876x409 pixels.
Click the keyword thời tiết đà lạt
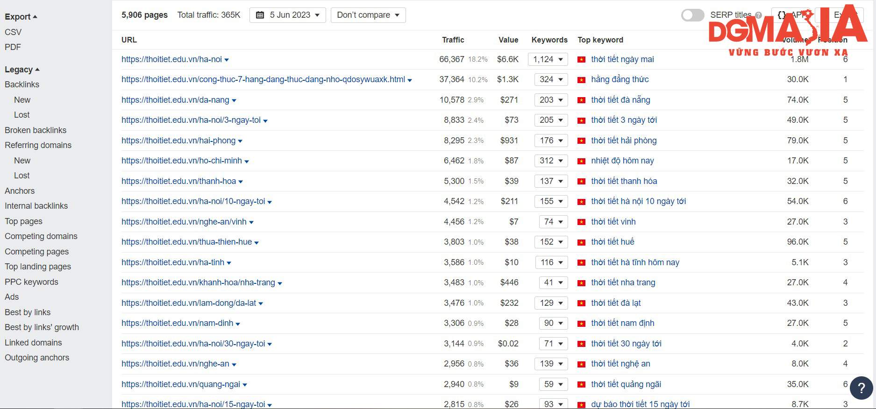616,303
